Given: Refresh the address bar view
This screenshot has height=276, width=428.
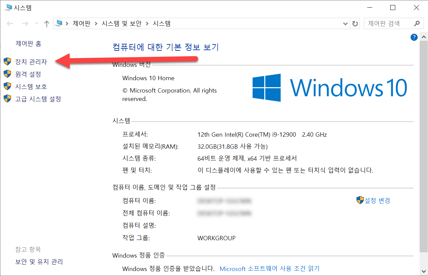Looking at the screenshot, I should tap(355, 24).
